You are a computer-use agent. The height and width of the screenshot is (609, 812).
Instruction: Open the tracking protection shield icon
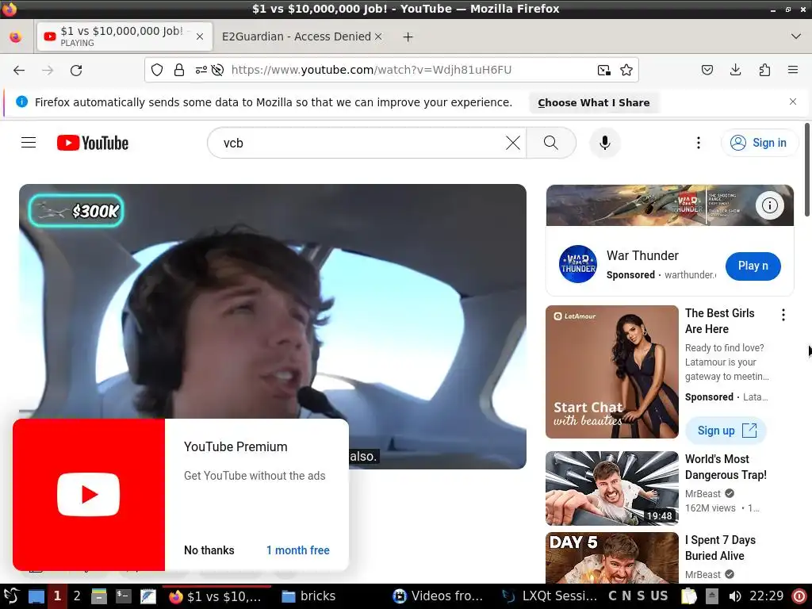point(157,70)
